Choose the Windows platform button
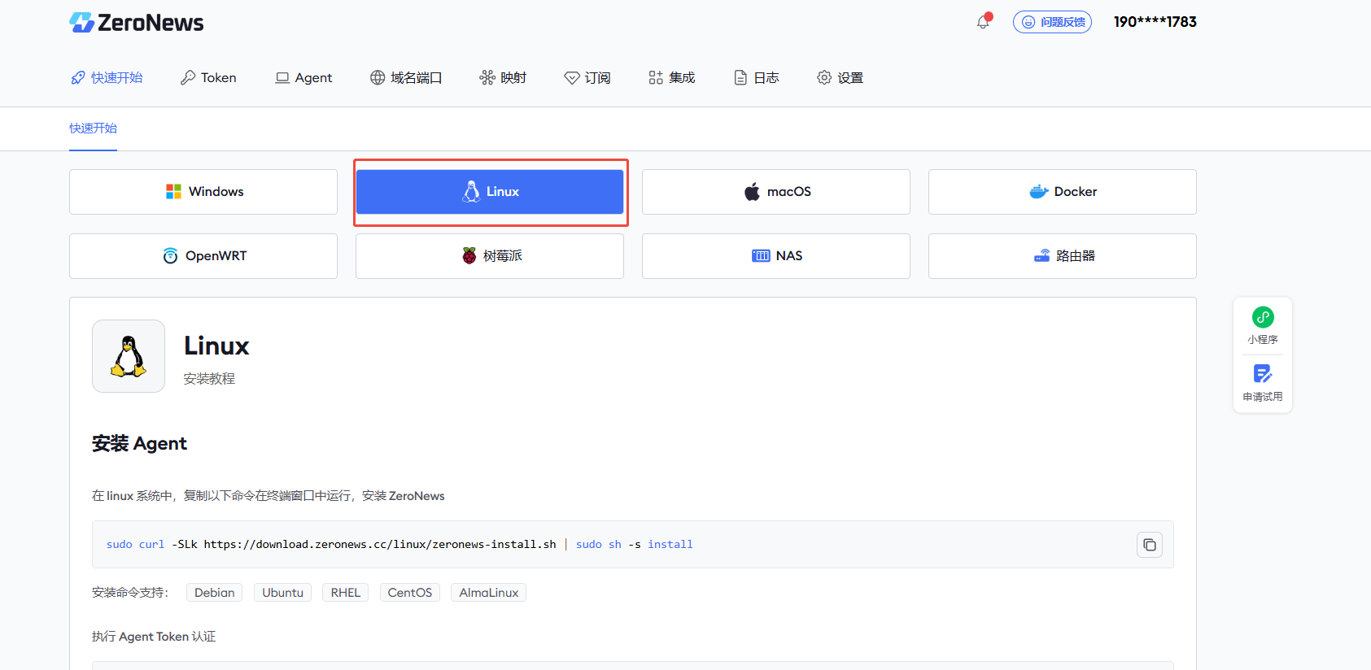The height and width of the screenshot is (670, 1371). (x=203, y=192)
